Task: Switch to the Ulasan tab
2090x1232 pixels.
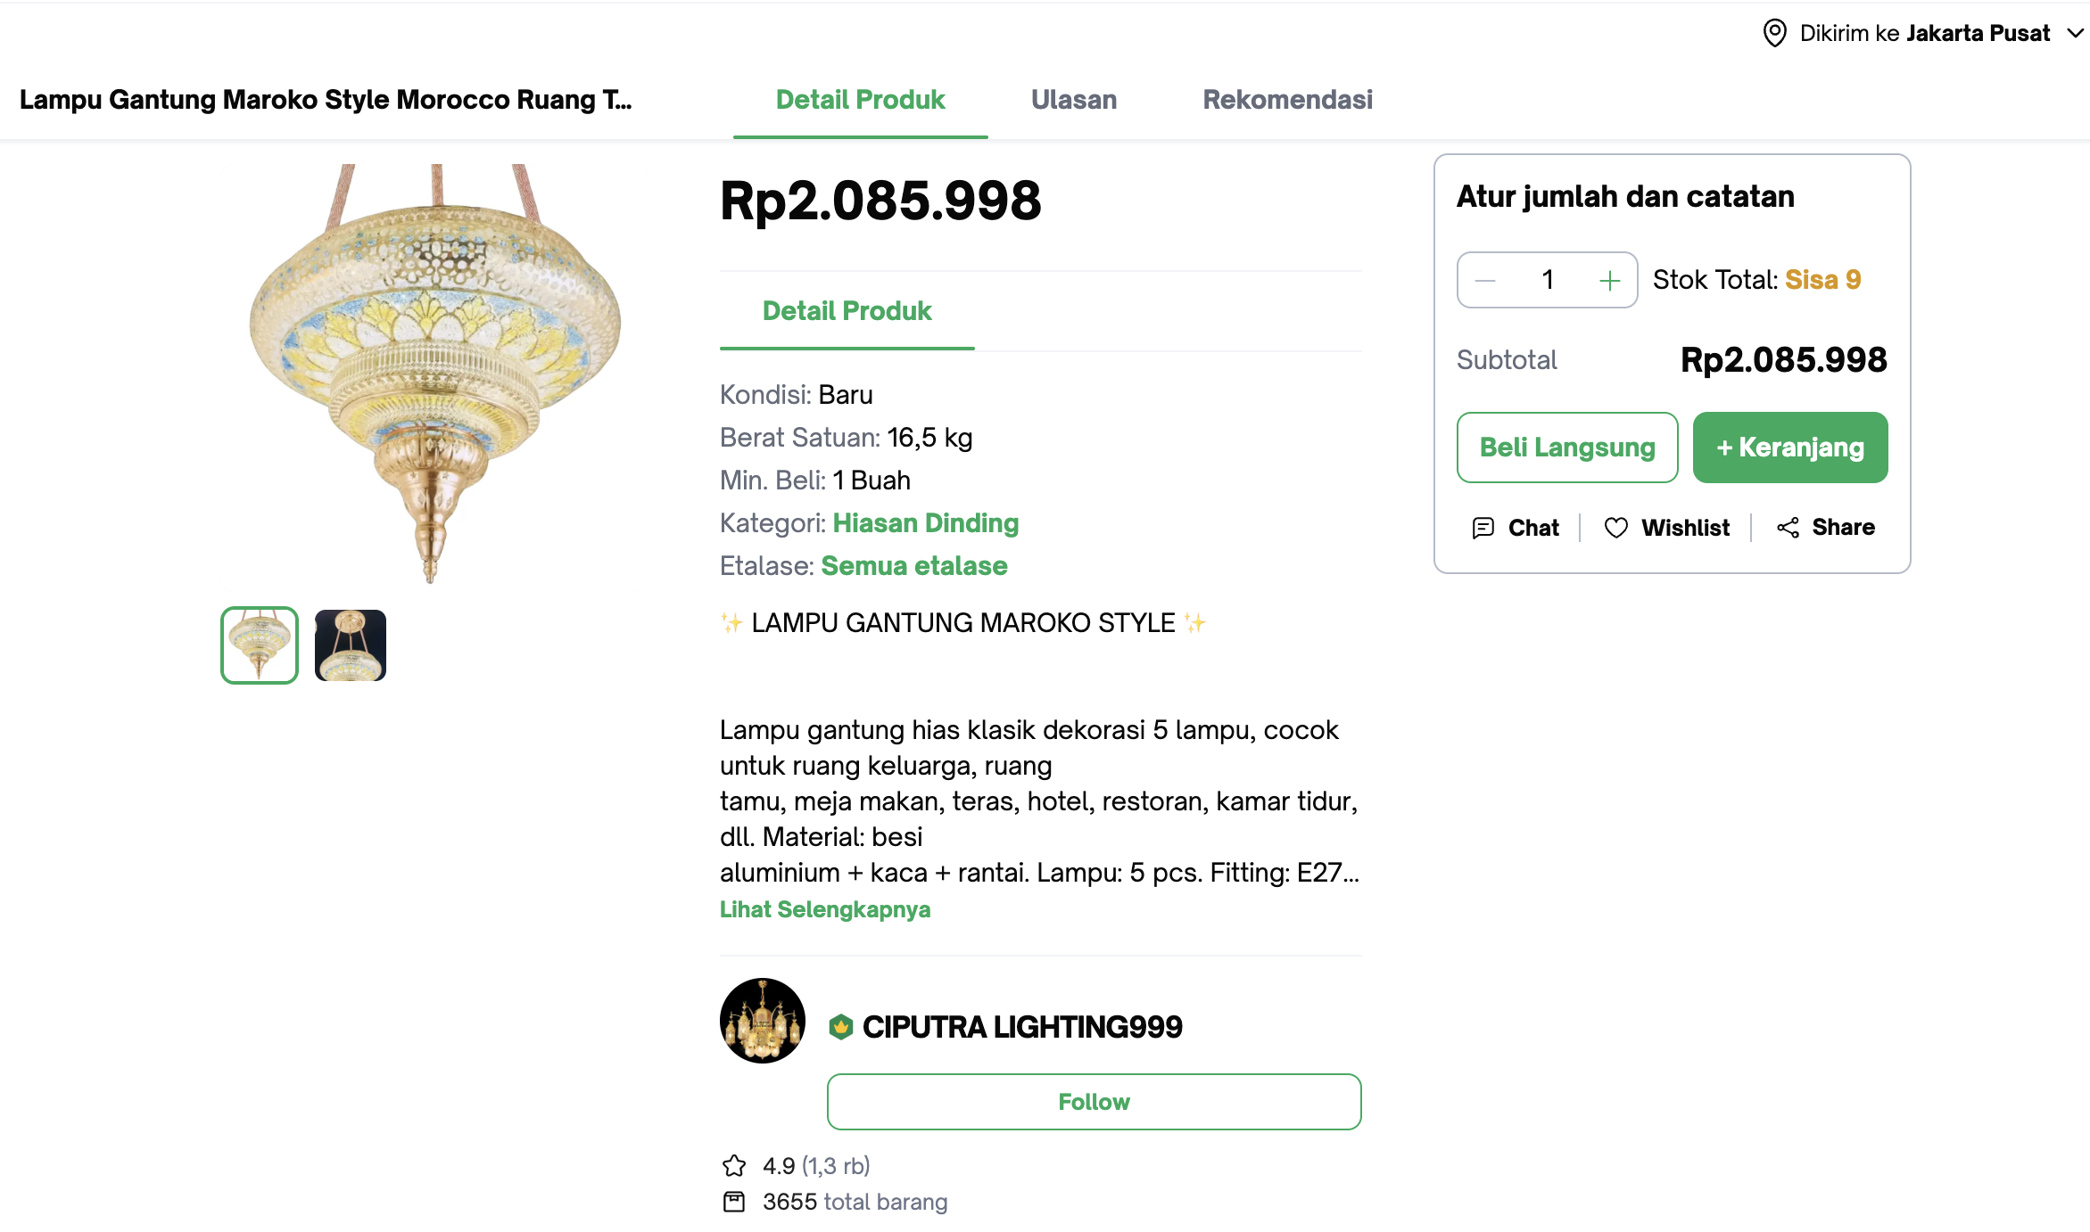Action: pos(1074,100)
